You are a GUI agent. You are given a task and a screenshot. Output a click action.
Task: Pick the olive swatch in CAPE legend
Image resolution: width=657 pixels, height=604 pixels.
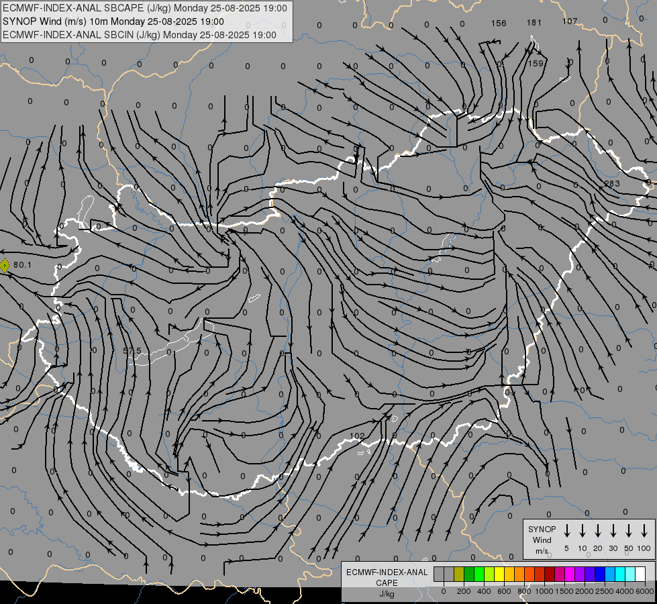pos(459,574)
